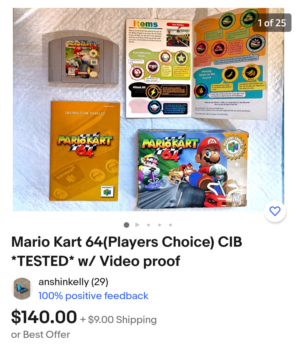Open the 100% positive feedback link
This screenshot has height=347, width=297.
pos(94,296)
